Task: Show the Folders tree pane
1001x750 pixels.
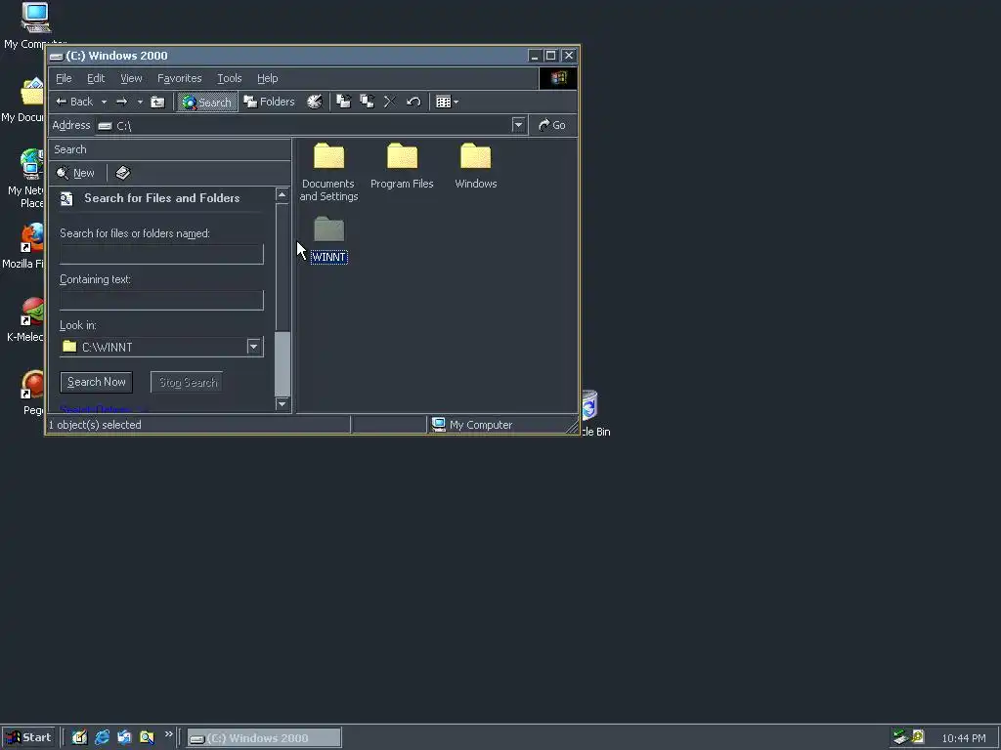Action: 270,102
